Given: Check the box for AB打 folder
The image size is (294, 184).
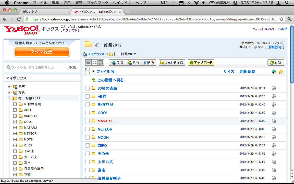Looking at the screenshot, I should click(87, 97).
